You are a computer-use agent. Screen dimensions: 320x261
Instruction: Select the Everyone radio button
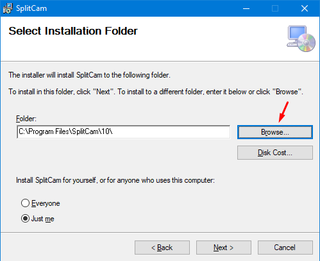(25, 203)
